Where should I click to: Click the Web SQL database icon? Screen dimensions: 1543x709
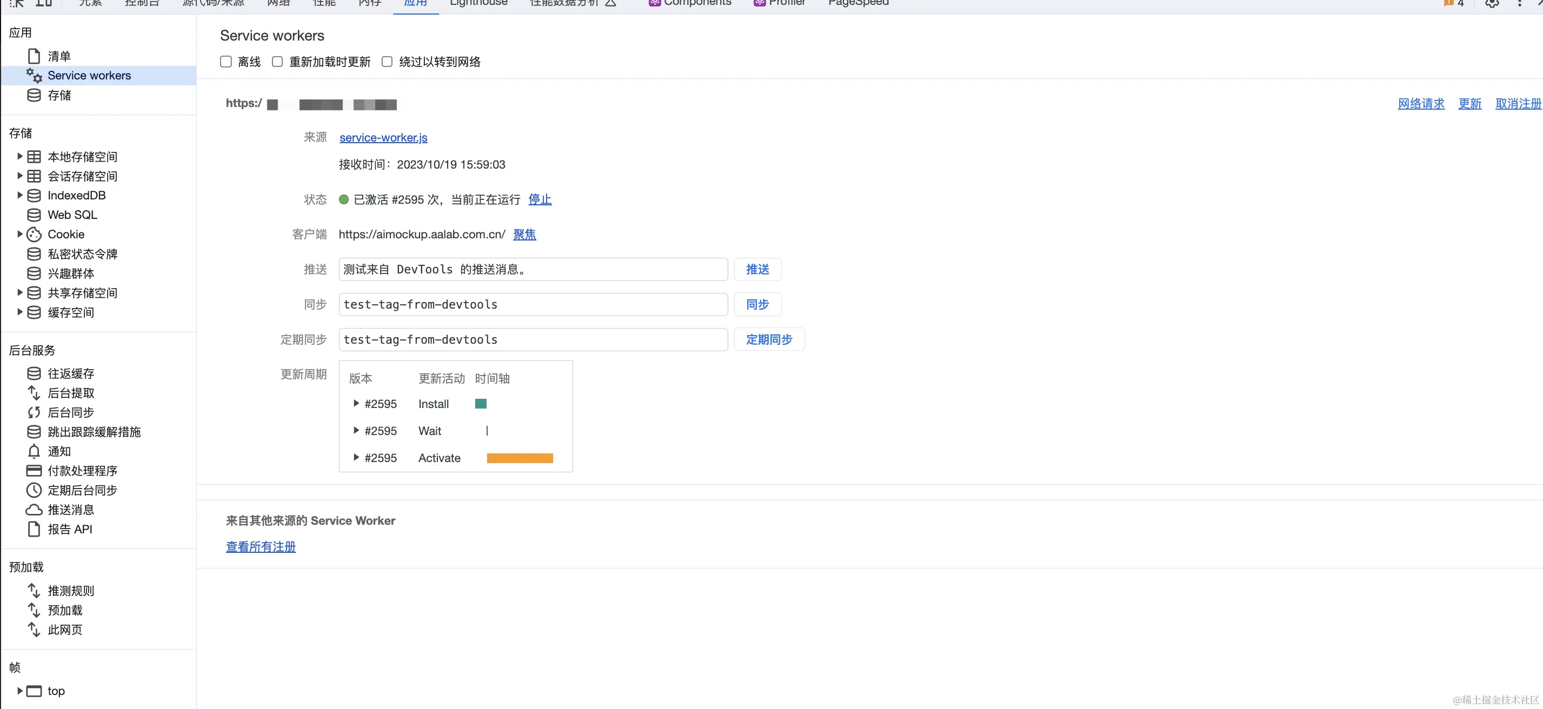click(x=34, y=215)
